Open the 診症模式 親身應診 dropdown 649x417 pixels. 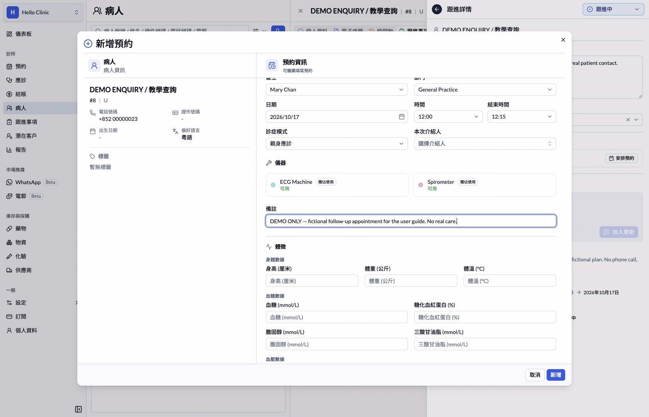[336, 144]
